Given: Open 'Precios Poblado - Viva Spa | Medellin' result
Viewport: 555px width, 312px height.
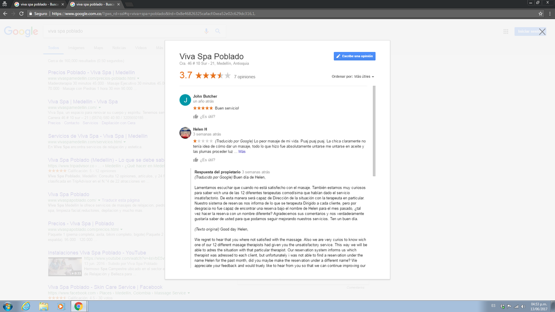Looking at the screenshot, I should [91, 73].
